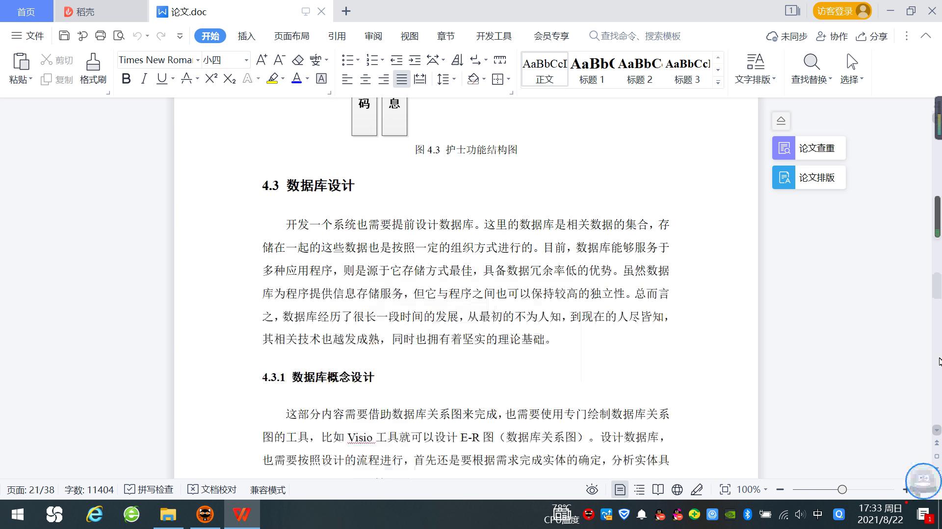Image resolution: width=942 pixels, height=529 pixels.
Task: Toggle bold formatting
Action: [x=126, y=78]
